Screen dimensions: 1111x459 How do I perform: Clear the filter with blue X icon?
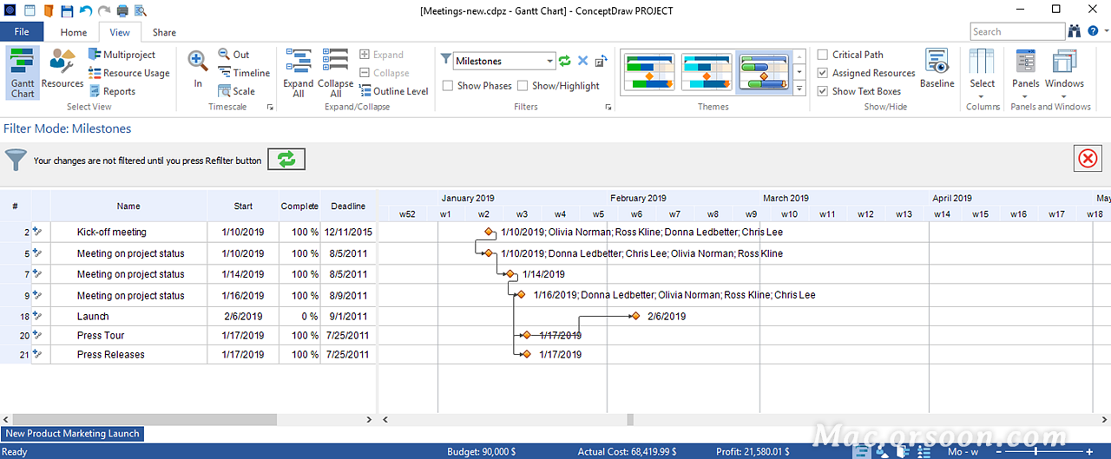583,61
